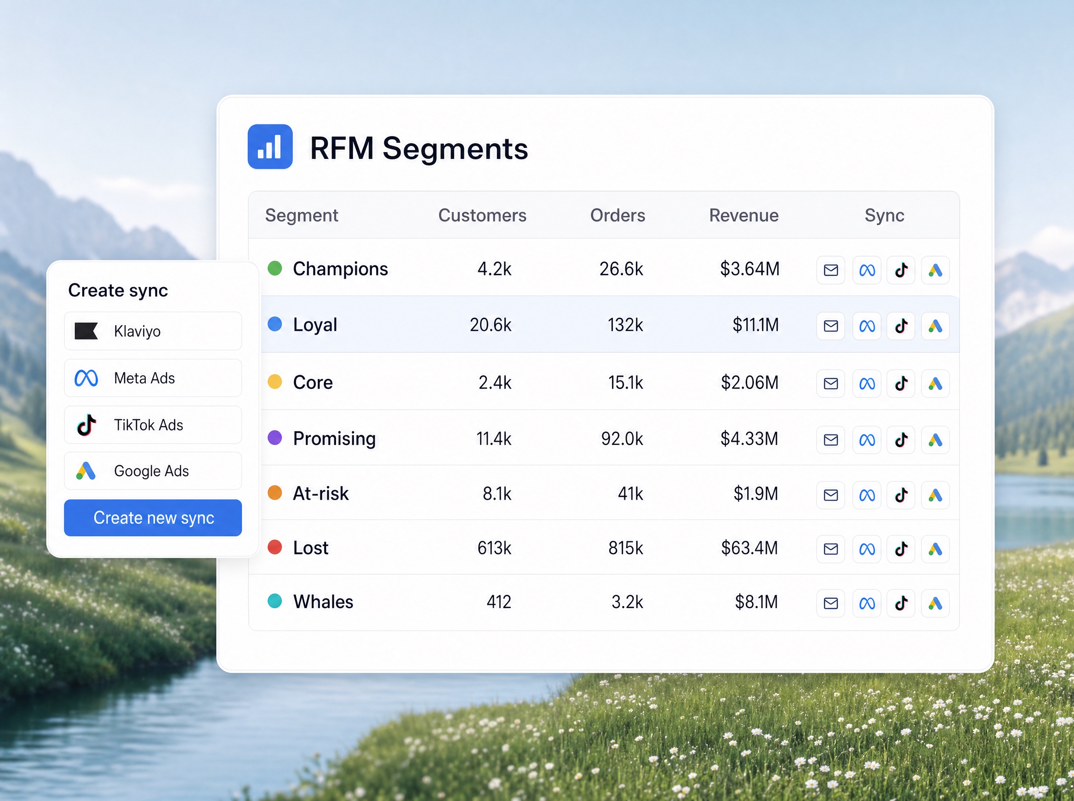Click At-risk email sync icon

click(830, 495)
